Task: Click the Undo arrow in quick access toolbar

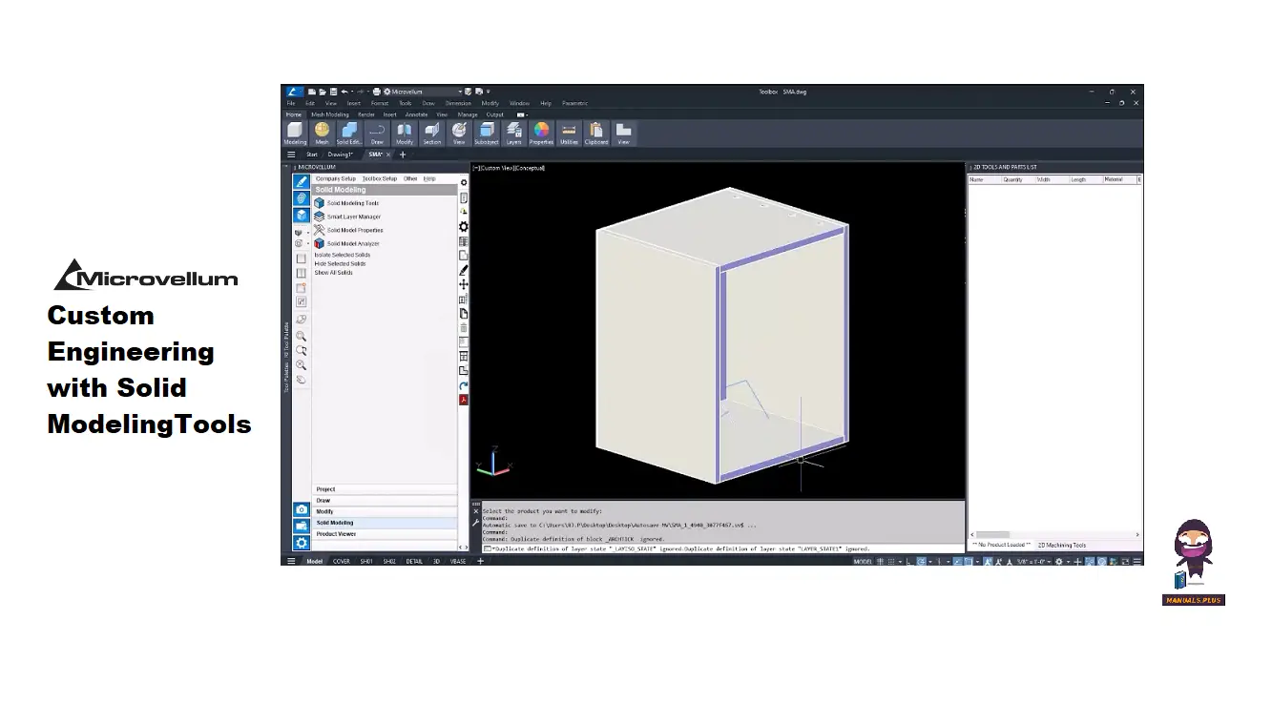Action: click(x=344, y=92)
